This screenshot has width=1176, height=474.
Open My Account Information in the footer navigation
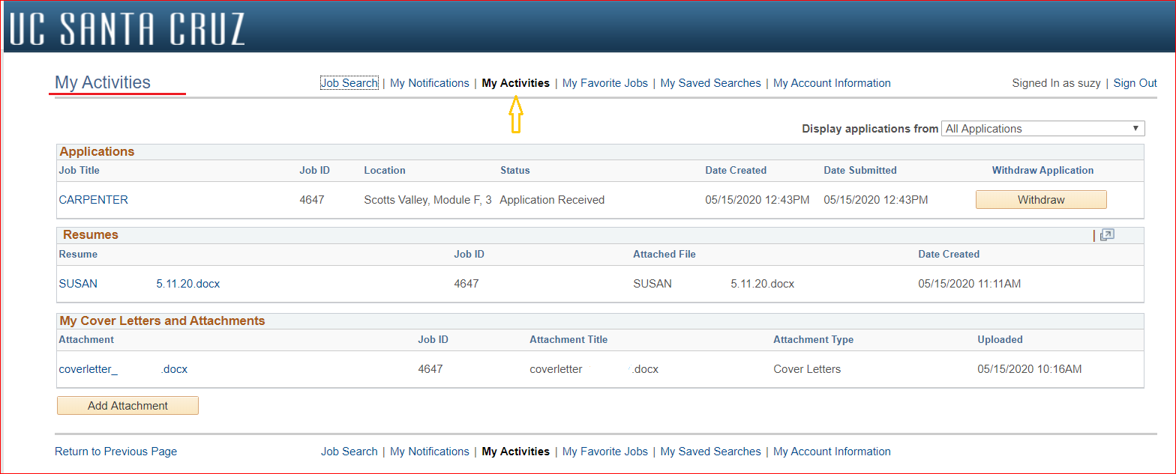[832, 452]
